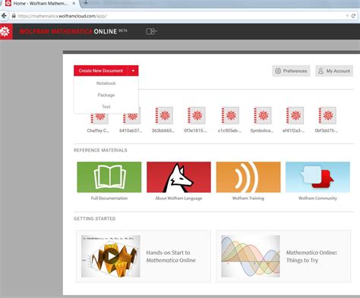Open Full Documentation green book tile
This screenshot has width=360, height=298.
coord(109,177)
